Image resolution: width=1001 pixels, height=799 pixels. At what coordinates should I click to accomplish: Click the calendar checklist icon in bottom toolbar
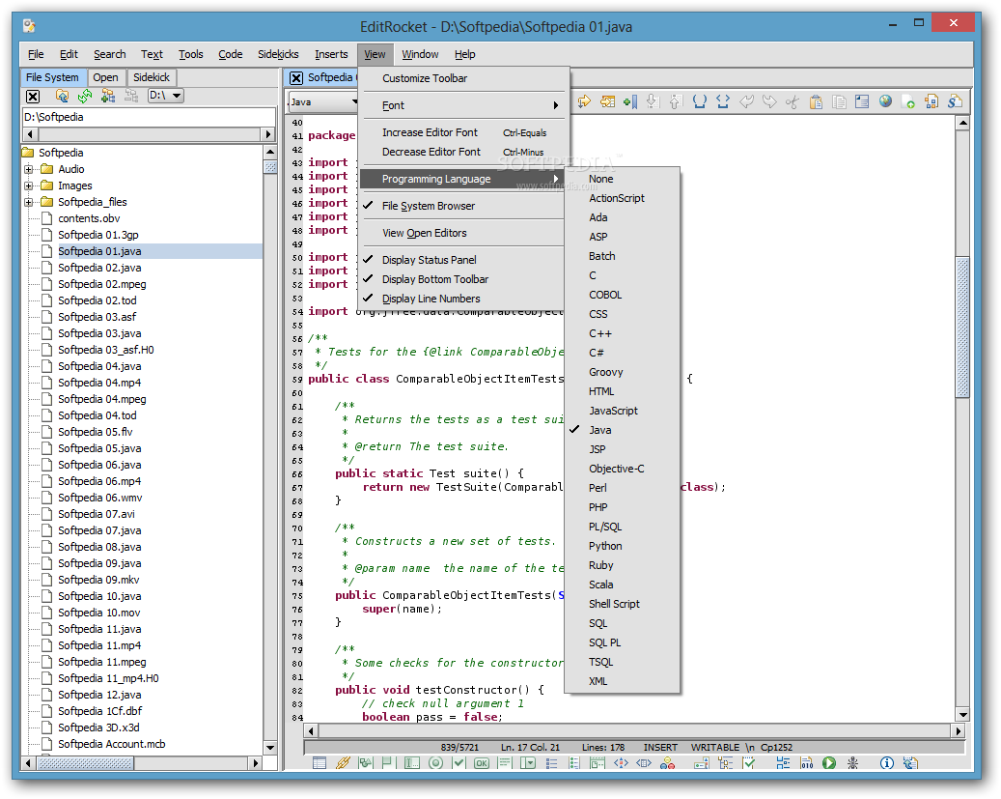coord(748,762)
